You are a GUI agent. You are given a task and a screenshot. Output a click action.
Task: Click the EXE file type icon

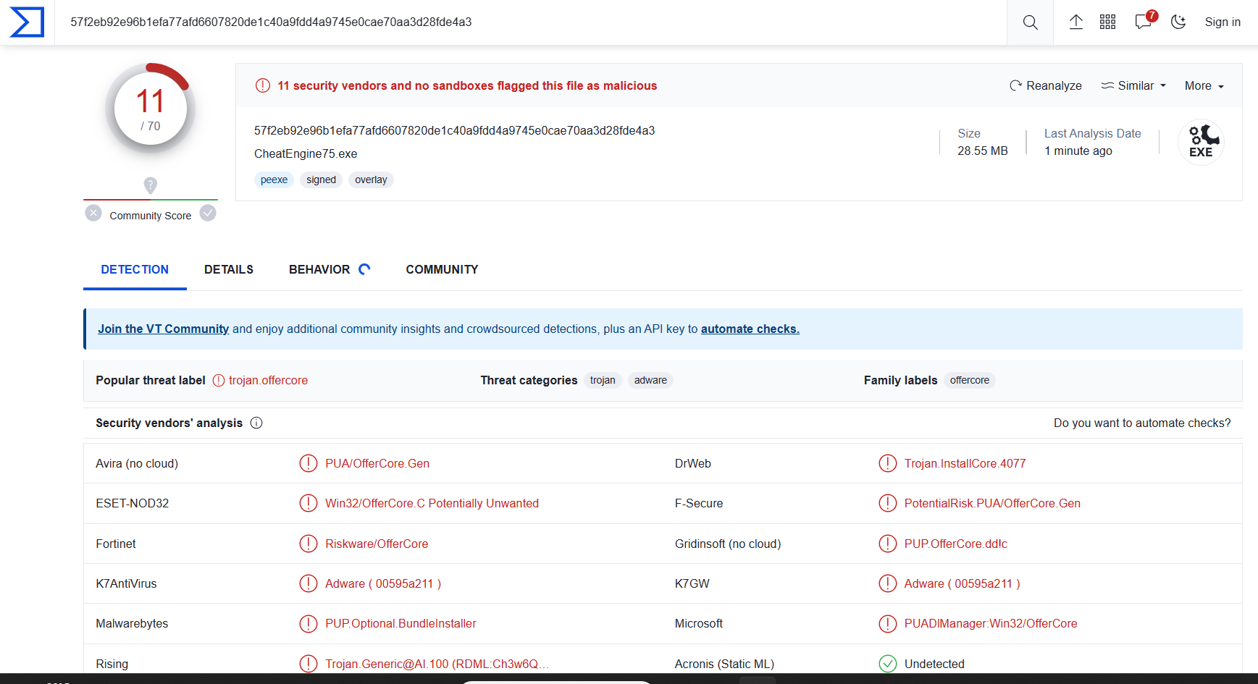point(1201,142)
